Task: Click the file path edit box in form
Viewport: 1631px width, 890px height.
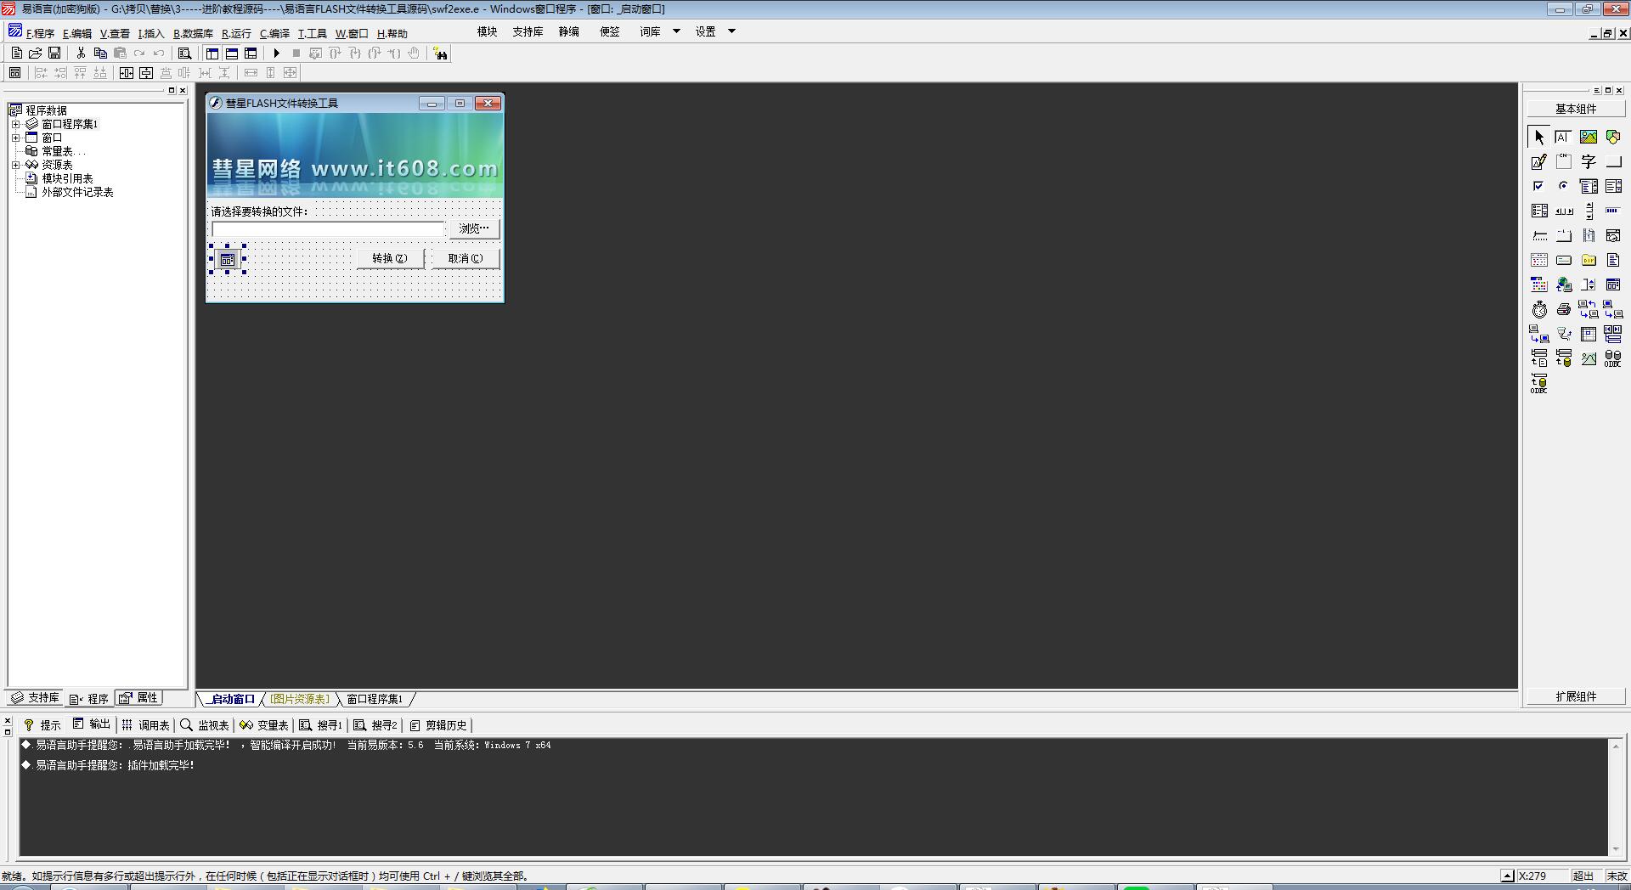Action: point(328,229)
